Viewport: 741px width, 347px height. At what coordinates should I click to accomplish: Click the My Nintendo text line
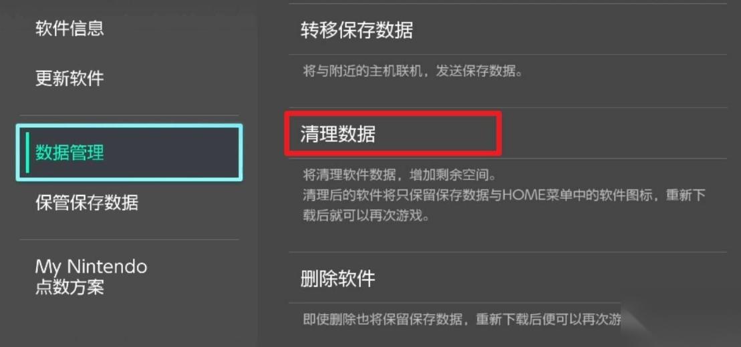tap(91, 267)
